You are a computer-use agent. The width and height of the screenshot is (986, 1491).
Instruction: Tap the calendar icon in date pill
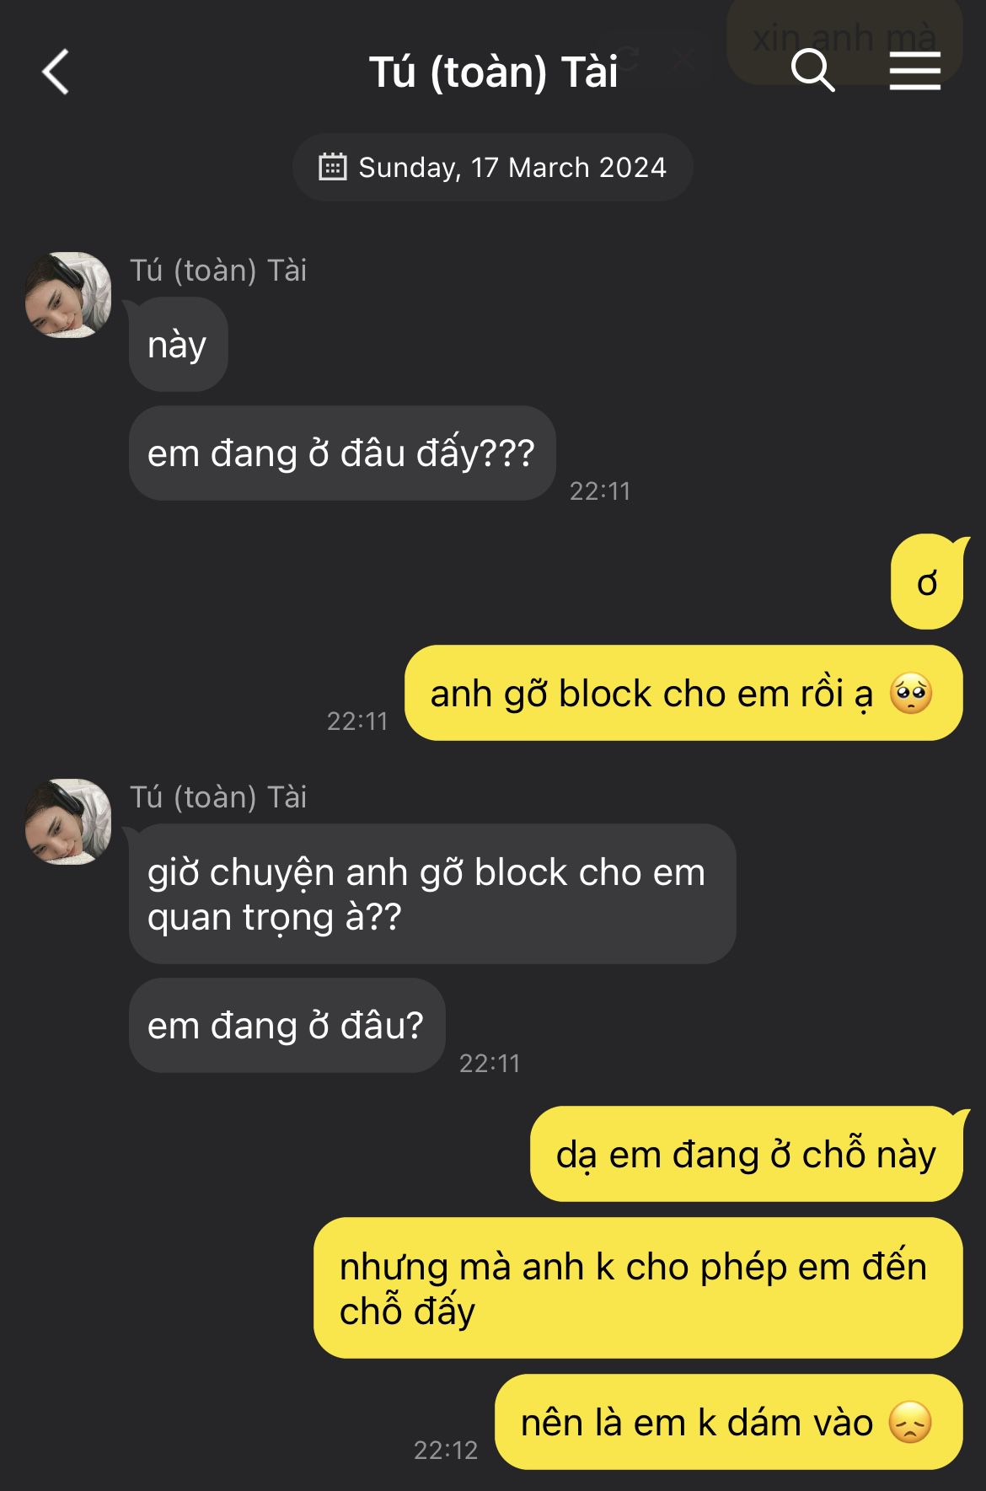[x=333, y=167]
